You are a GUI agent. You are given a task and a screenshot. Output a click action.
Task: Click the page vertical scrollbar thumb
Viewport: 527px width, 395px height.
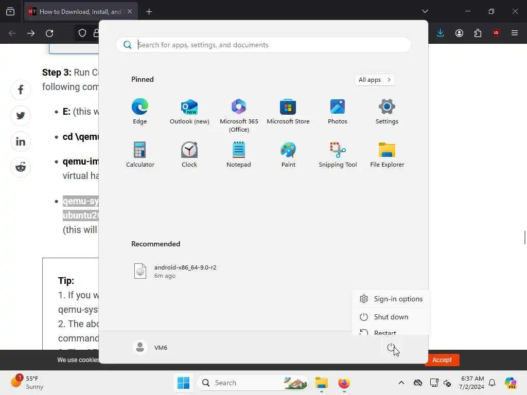524,238
